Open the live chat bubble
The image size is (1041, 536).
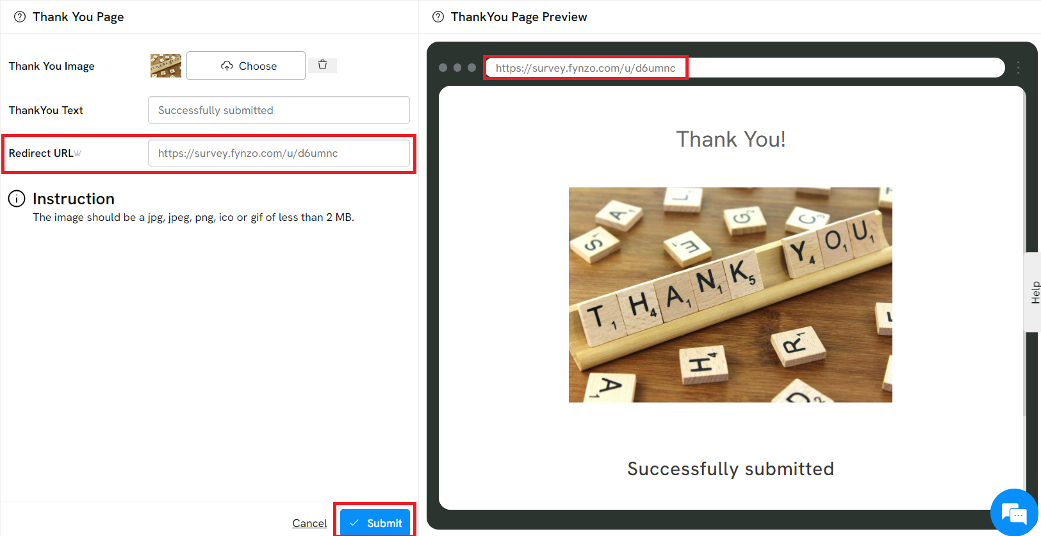1014,512
